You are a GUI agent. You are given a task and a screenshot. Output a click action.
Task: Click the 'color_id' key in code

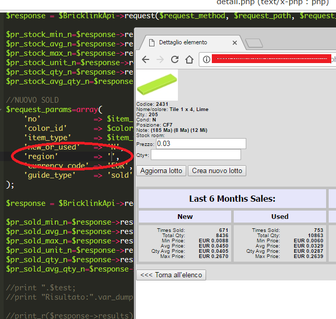45,128
